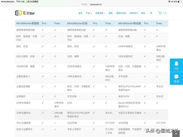This screenshot has width=183, height=137.
Task: Click the edrawsoft.cn address bar
Action: [x=91, y=5]
